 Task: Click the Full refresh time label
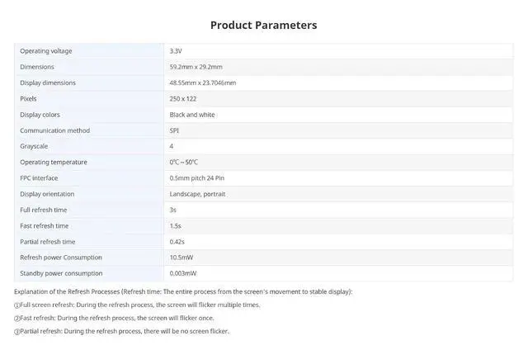tap(44, 210)
